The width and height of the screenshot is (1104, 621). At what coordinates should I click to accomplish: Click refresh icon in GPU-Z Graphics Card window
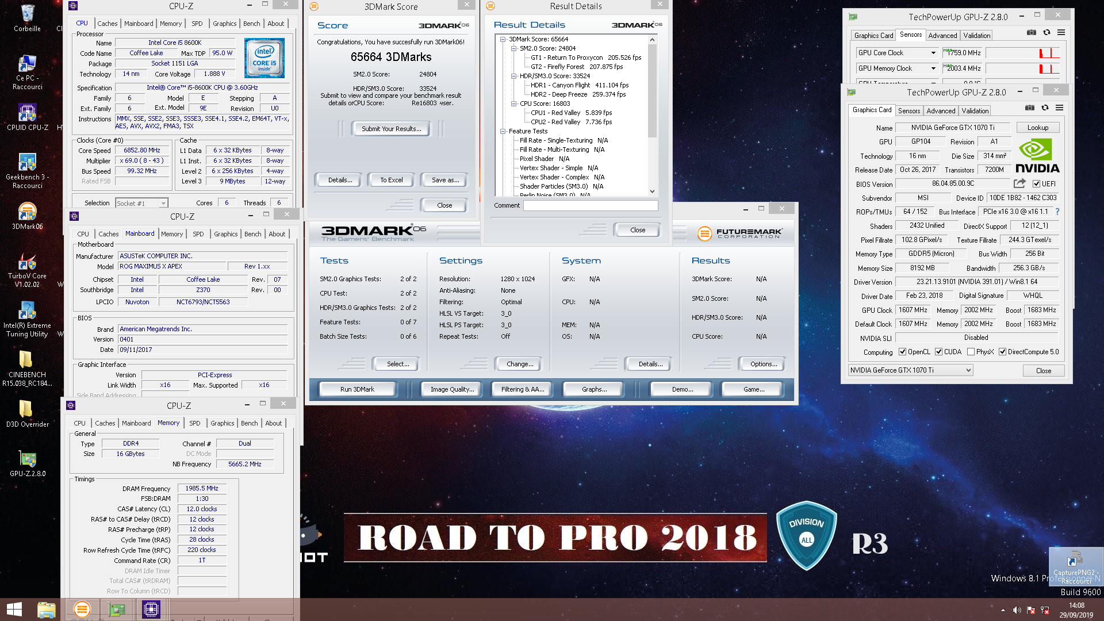[x=1045, y=108]
